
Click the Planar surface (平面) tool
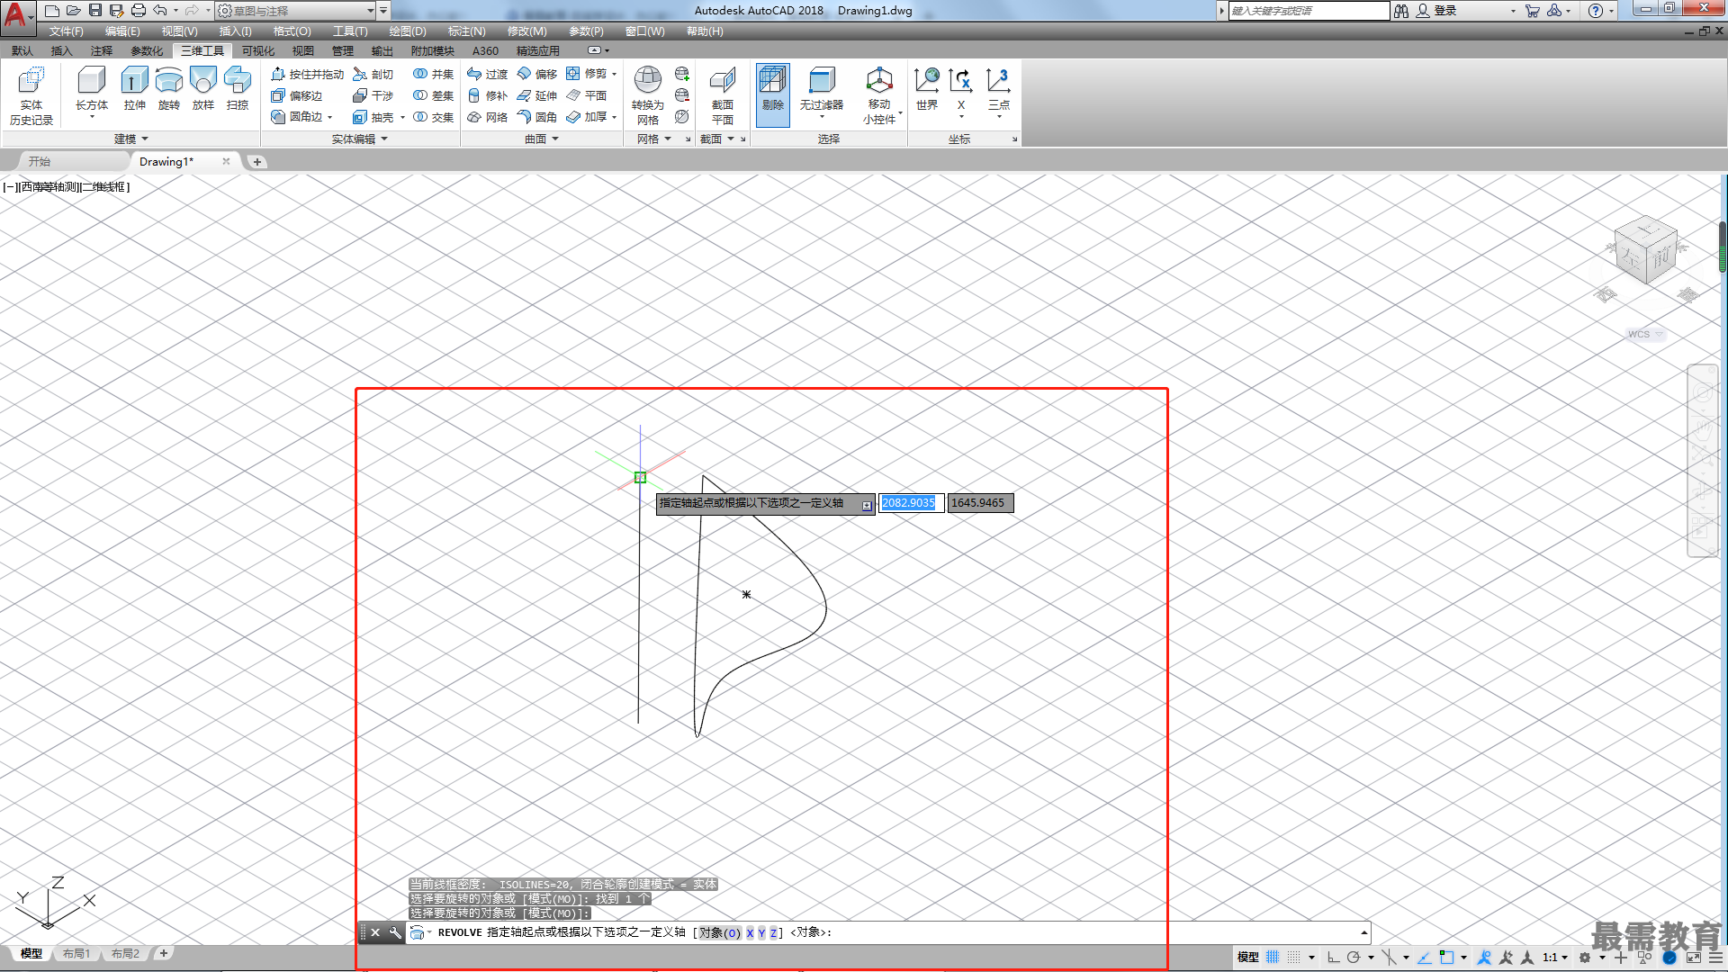(x=587, y=95)
